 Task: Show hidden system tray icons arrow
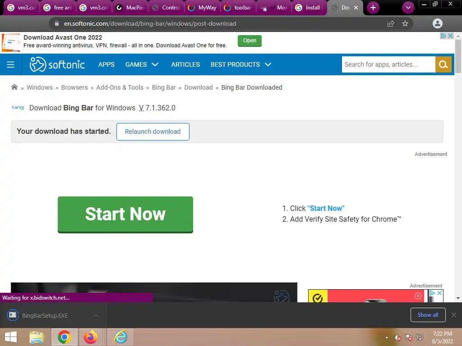tap(387, 337)
